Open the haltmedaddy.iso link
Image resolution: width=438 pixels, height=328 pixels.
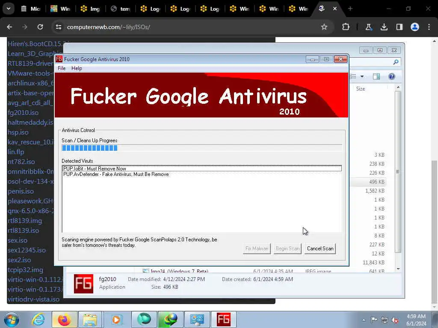point(30,123)
